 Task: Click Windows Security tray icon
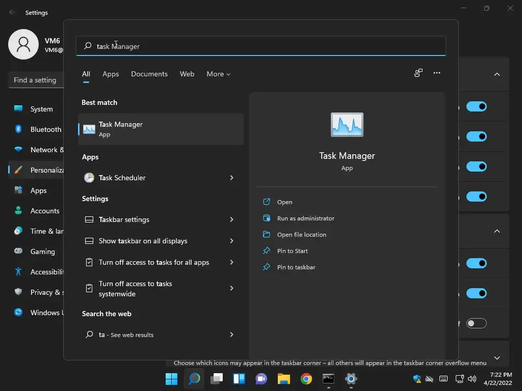pos(417,379)
